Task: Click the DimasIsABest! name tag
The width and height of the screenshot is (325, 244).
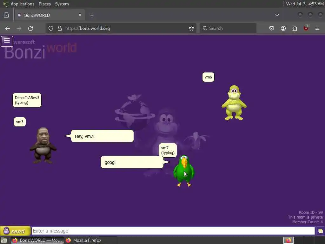Action: tap(27, 100)
